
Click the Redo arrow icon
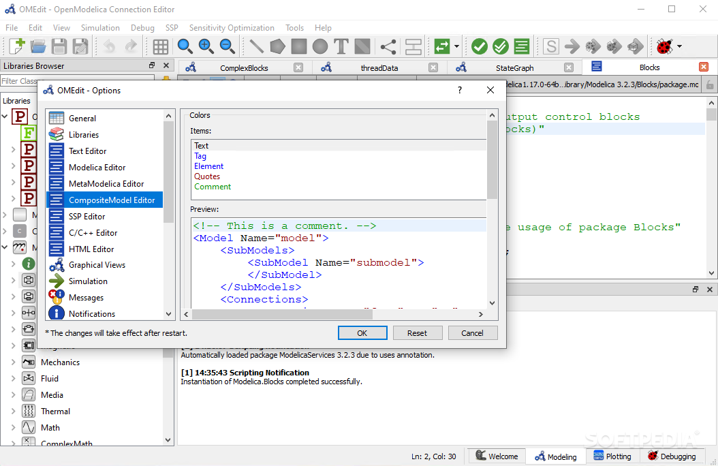coord(131,46)
